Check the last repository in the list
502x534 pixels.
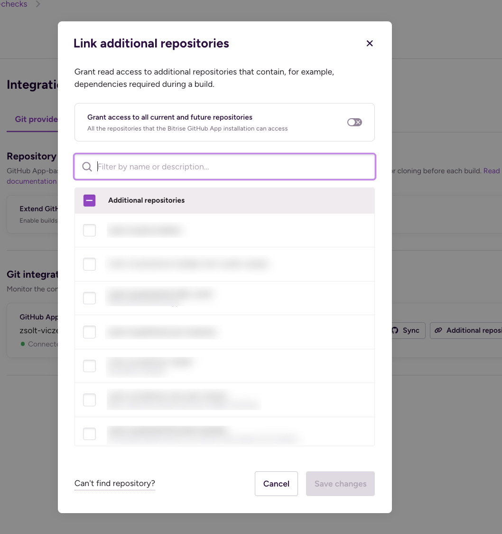(x=89, y=433)
